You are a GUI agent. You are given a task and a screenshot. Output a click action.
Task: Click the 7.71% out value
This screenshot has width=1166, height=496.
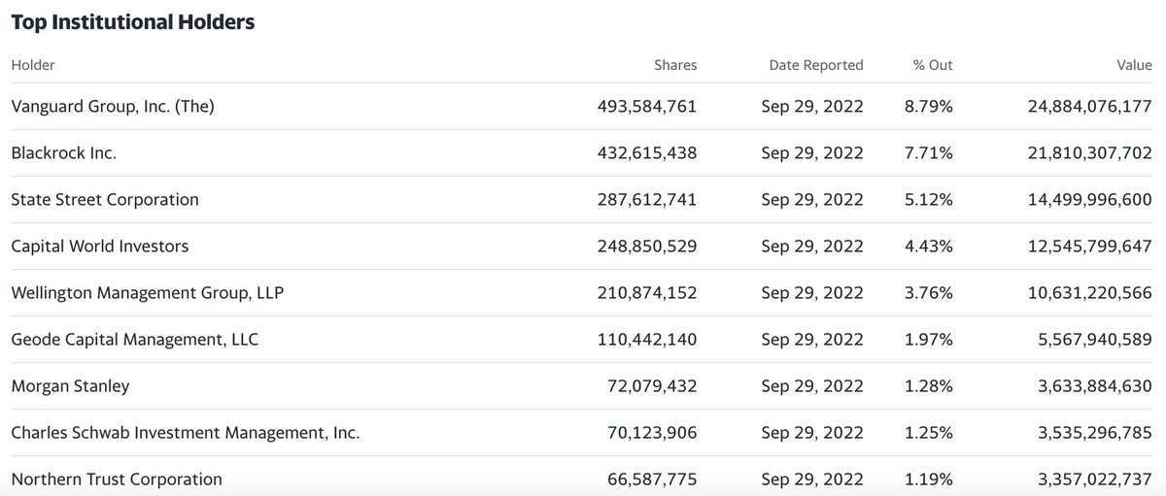[928, 153]
